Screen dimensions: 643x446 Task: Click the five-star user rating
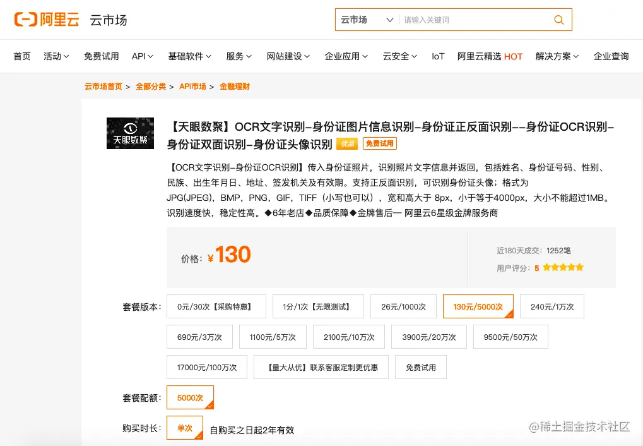tap(563, 268)
